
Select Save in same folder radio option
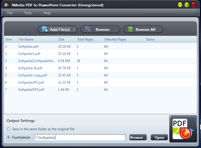pos(8,129)
